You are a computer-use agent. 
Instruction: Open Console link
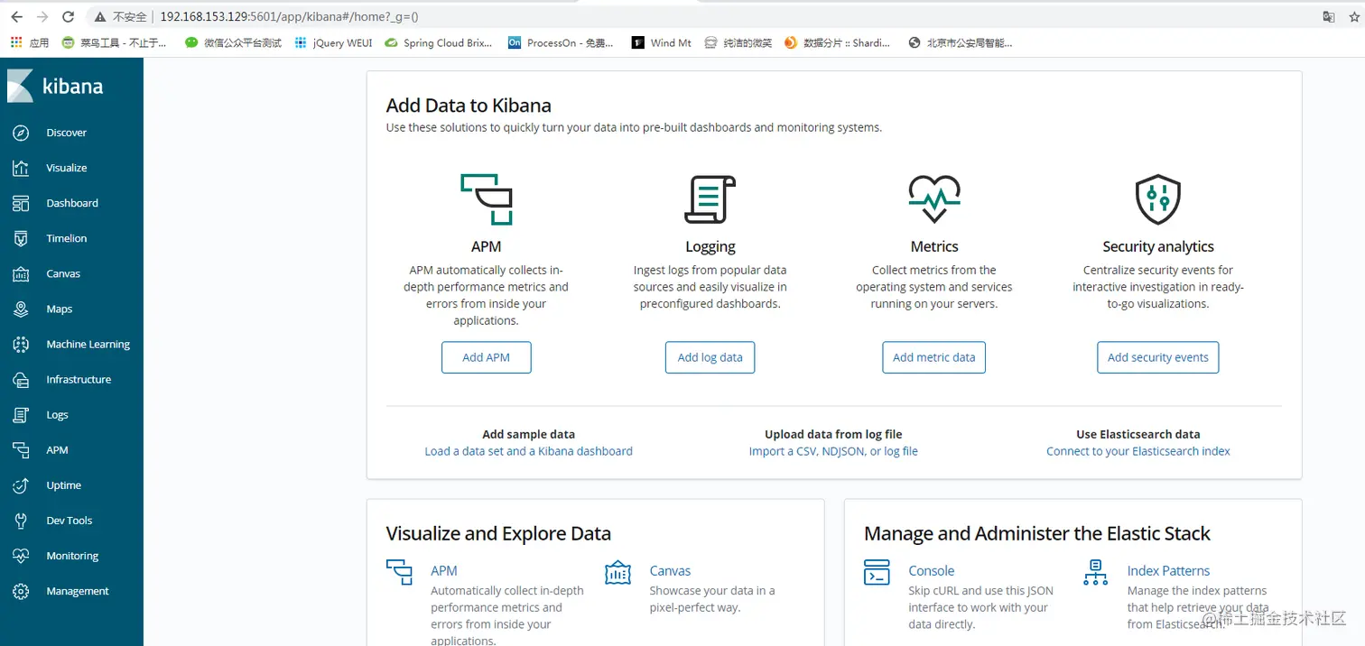[932, 571]
